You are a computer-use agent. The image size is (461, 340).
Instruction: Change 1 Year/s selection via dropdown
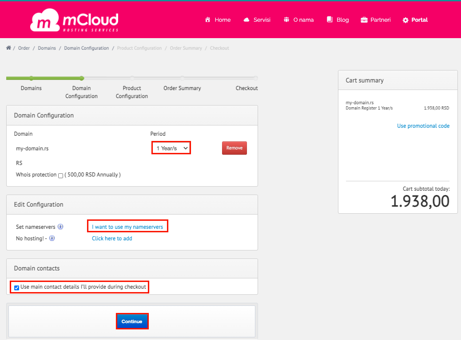tap(171, 148)
